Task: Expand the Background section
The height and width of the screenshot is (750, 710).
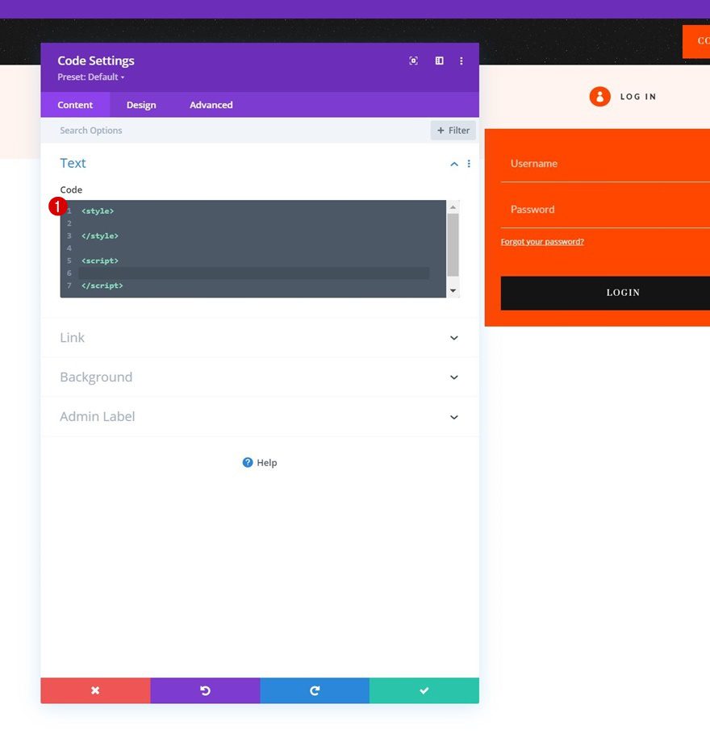Action: [454, 377]
